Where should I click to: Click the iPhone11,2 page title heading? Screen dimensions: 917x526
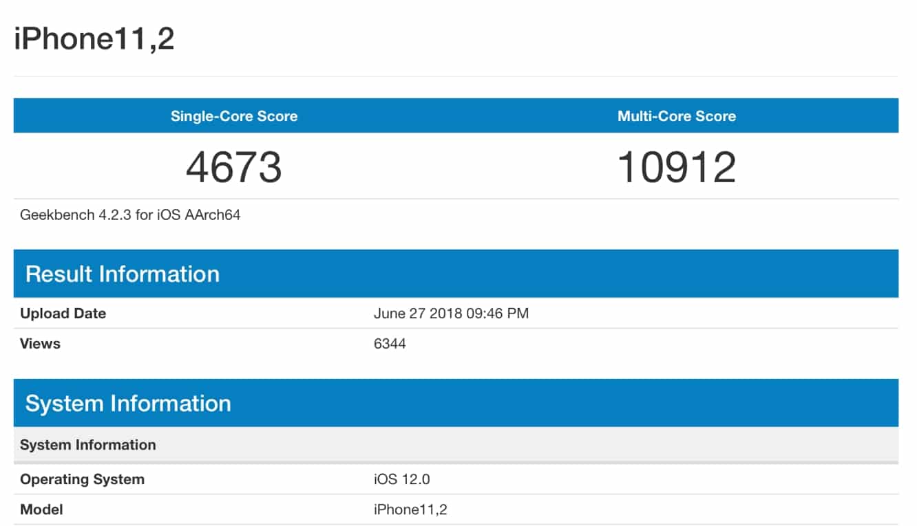click(x=94, y=39)
